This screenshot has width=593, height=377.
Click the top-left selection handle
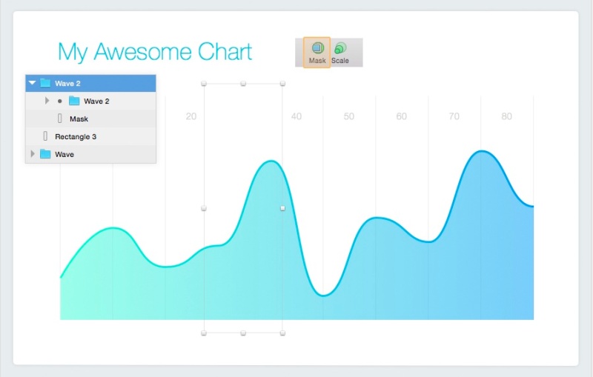[204, 84]
